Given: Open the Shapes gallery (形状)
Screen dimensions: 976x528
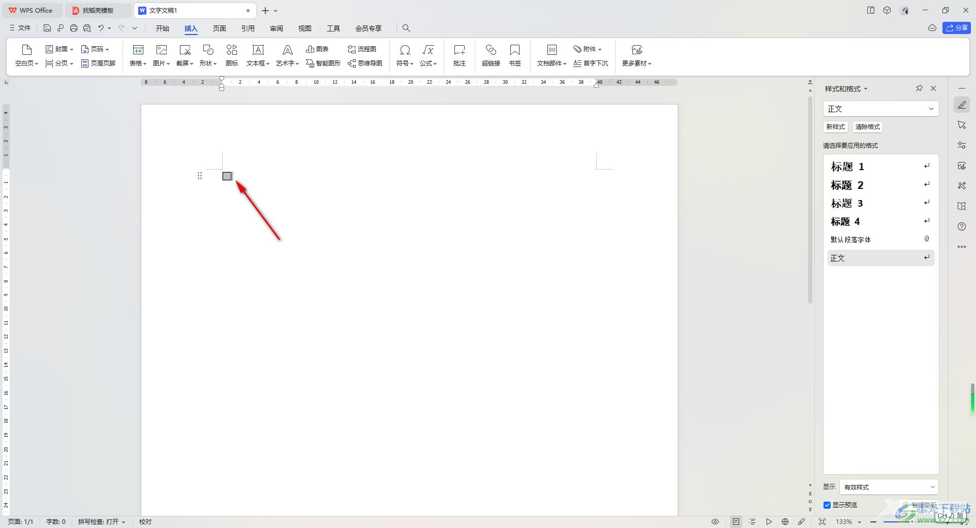Looking at the screenshot, I should pos(208,55).
